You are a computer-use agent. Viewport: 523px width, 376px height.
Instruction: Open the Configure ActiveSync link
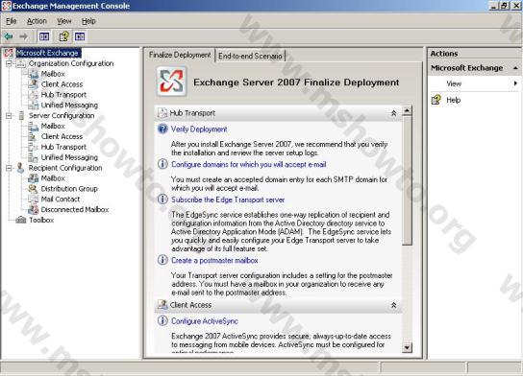coord(205,321)
